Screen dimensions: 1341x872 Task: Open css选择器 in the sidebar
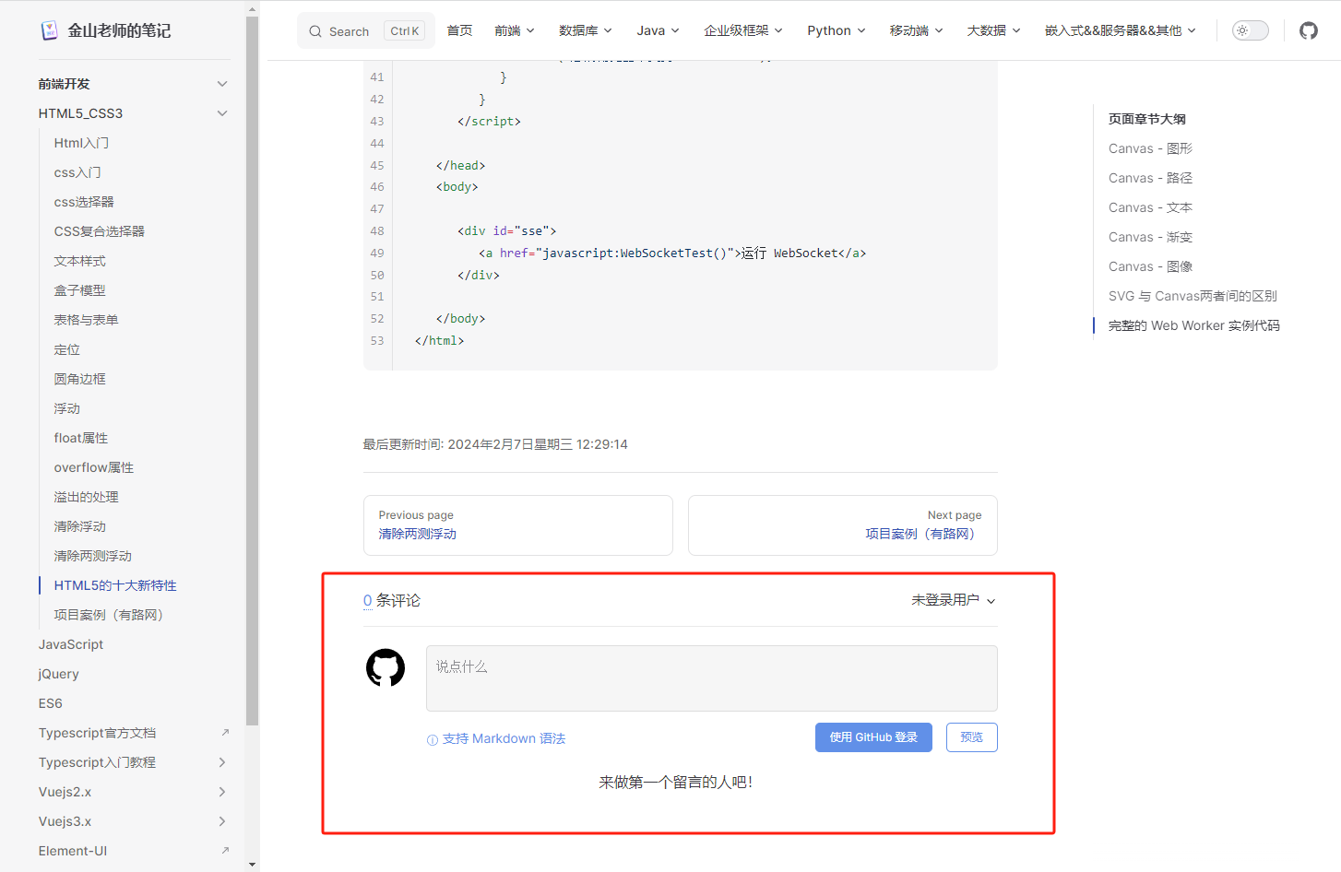coord(84,202)
